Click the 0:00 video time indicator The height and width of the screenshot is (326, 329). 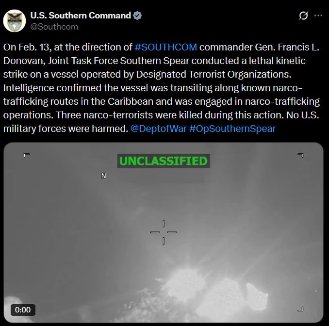pyautogui.click(x=23, y=310)
